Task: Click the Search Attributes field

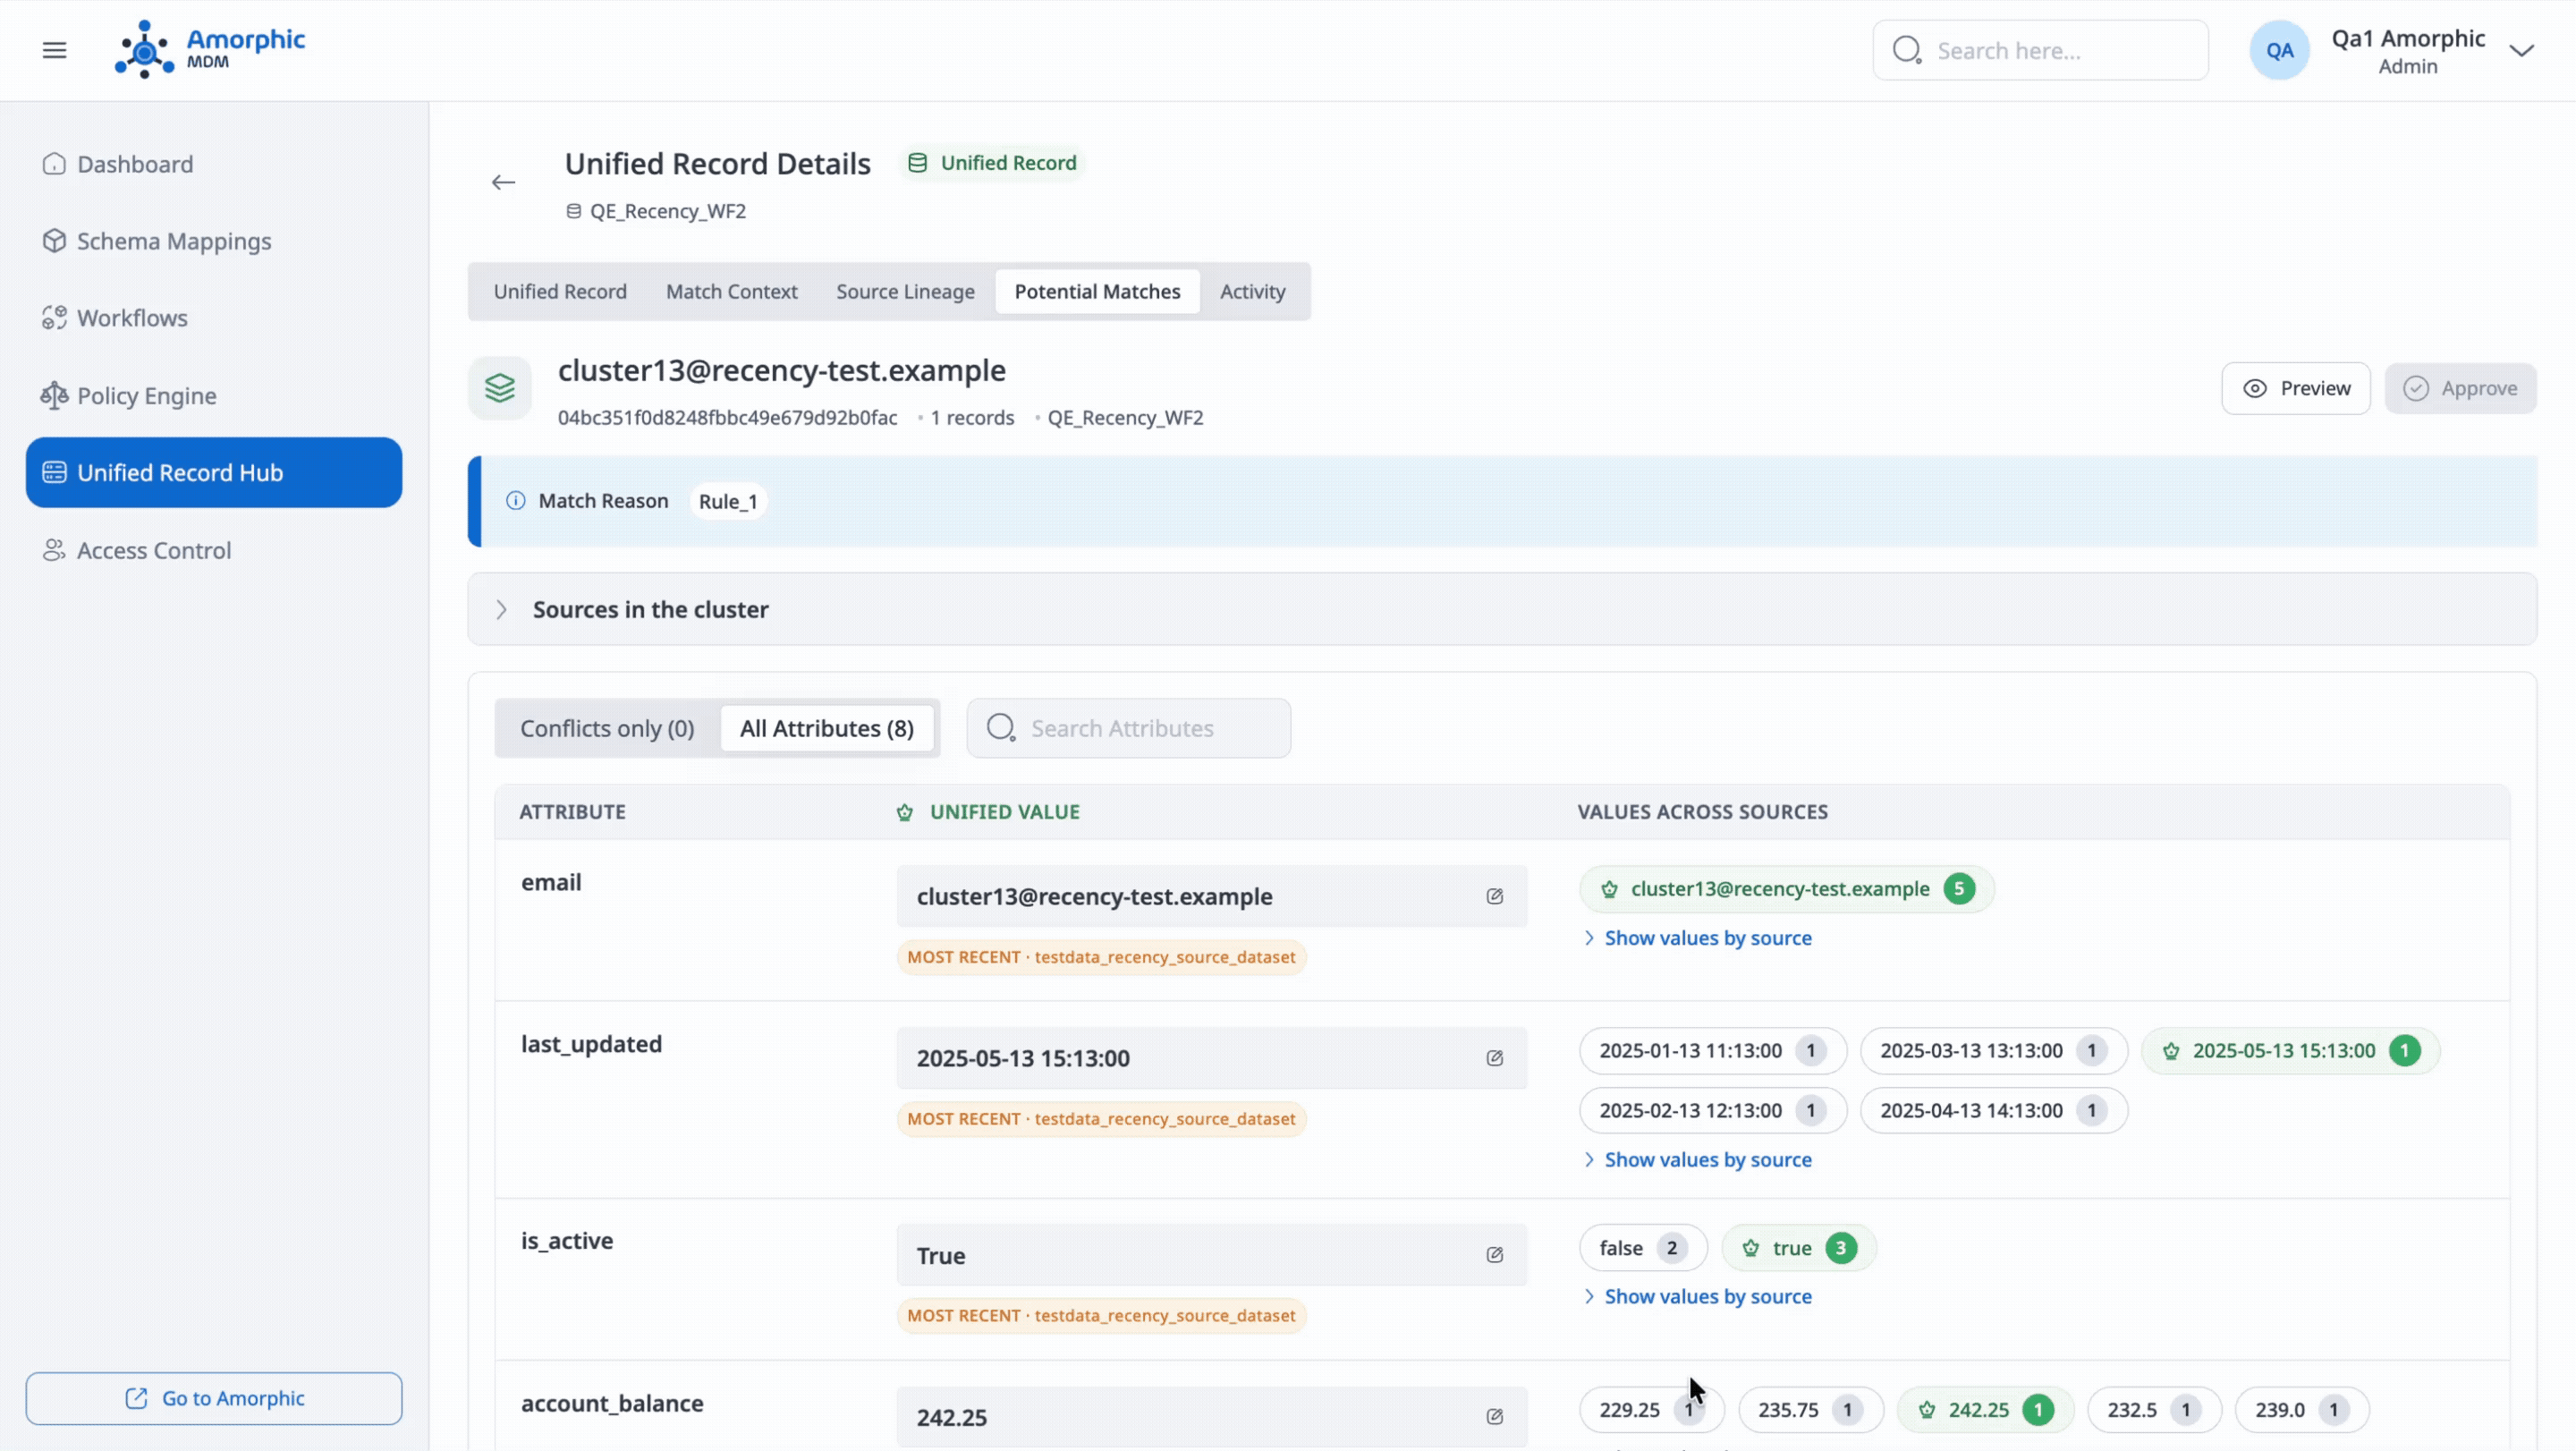Action: tap(1128, 728)
